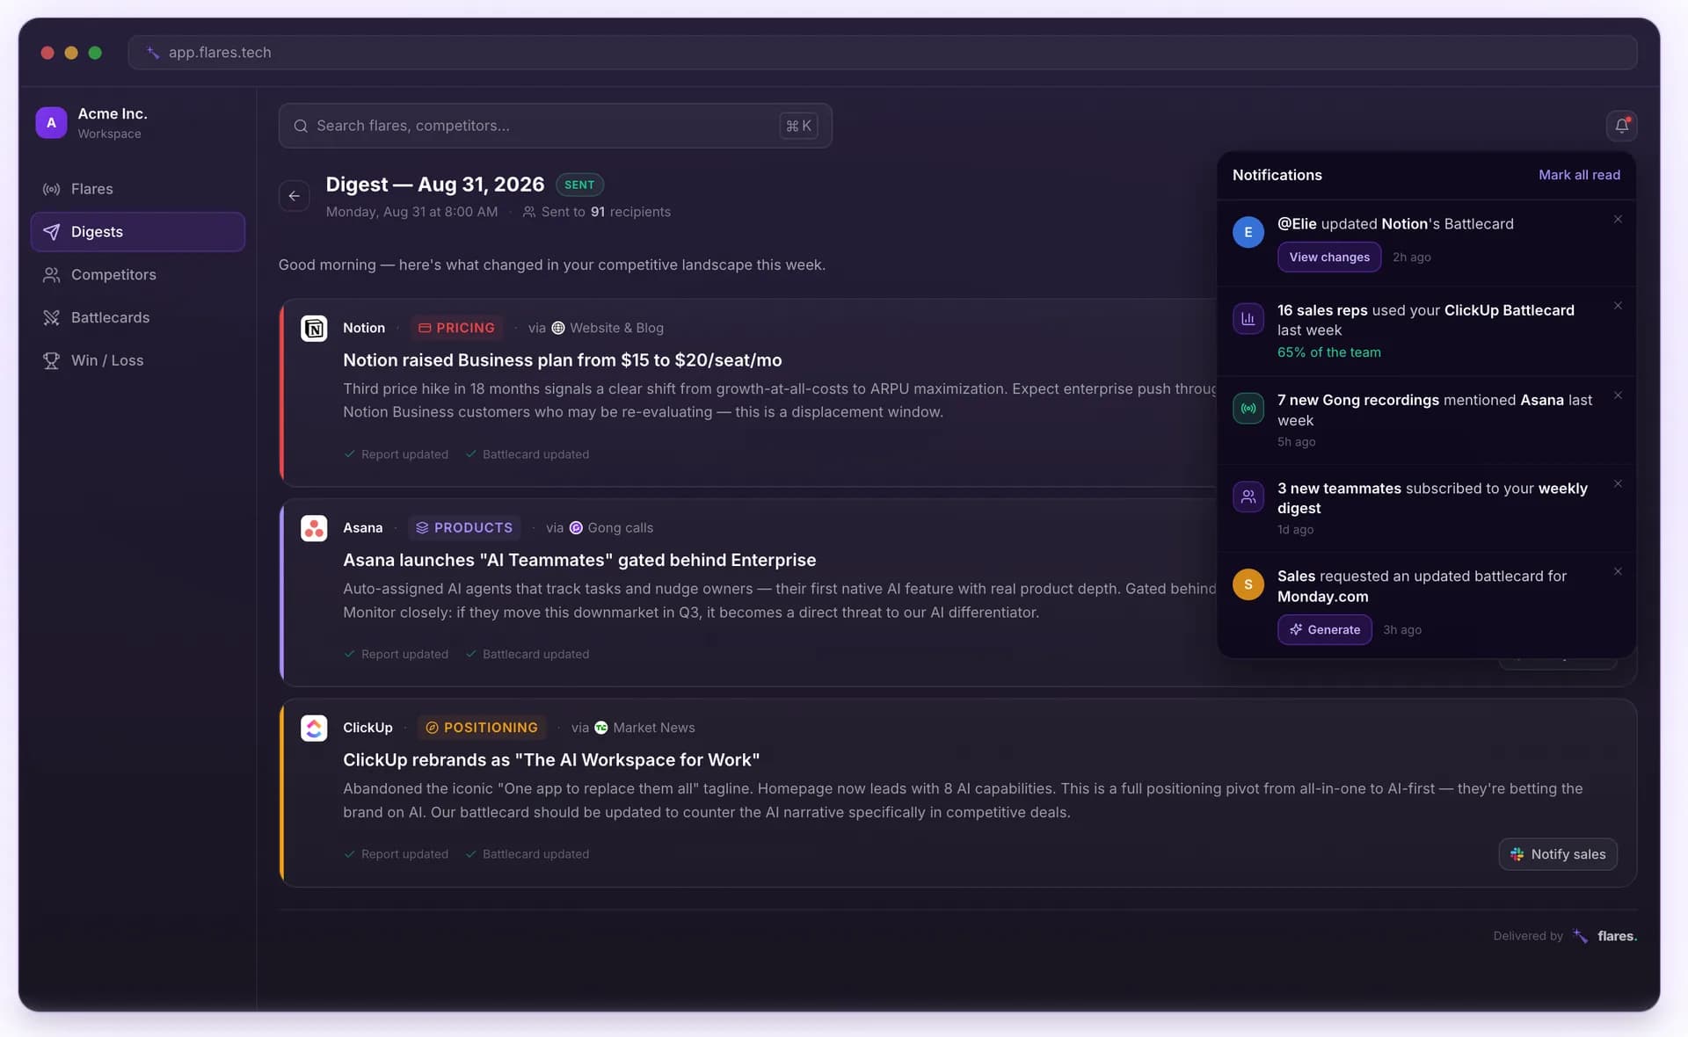The image size is (1688, 1037).
Task: Click the flares icon in the address bar
Action: (x=153, y=53)
